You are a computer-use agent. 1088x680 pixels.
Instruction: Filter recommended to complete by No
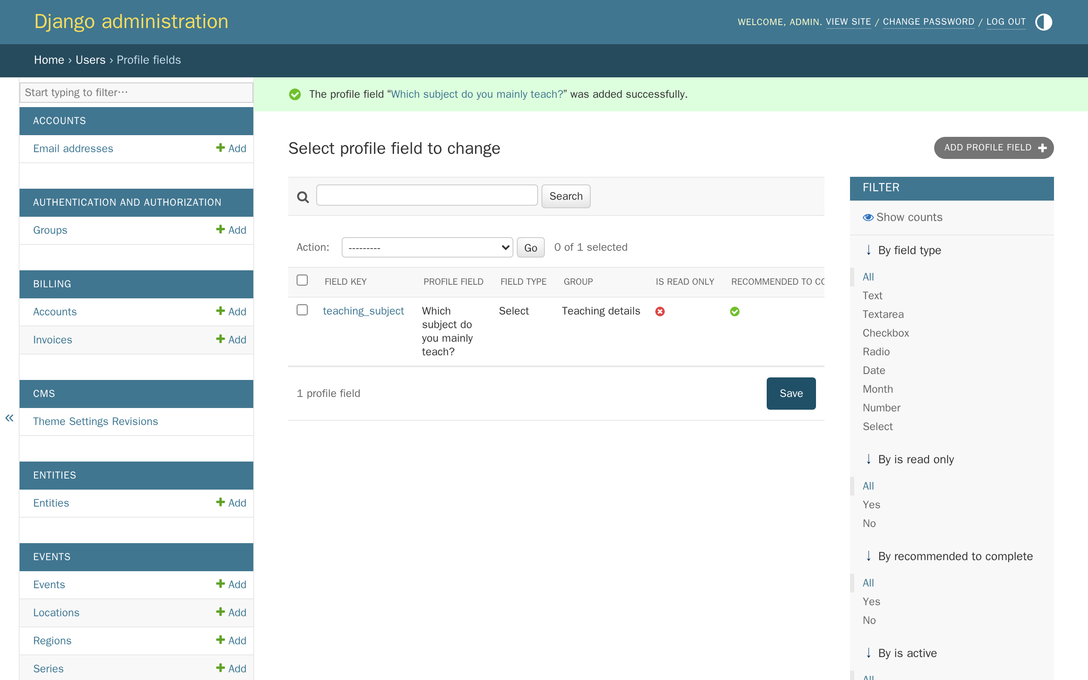pyautogui.click(x=869, y=620)
